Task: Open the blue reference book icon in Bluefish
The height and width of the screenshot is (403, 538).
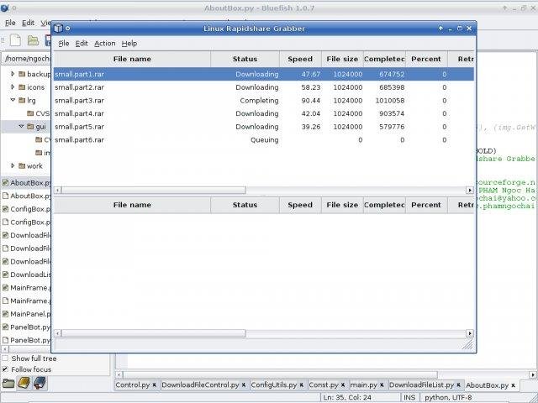Action: coord(40,383)
